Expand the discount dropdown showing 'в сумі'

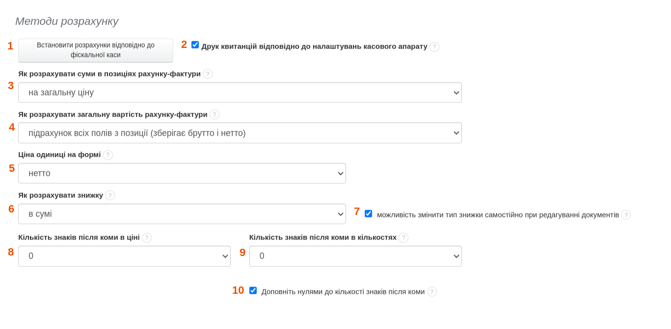(x=182, y=214)
